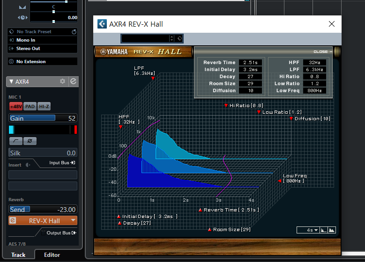Viewport: 365px width, 262px height.
Task: Open the plugin preset name dropdown field
Action: click(x=145, y=38)
